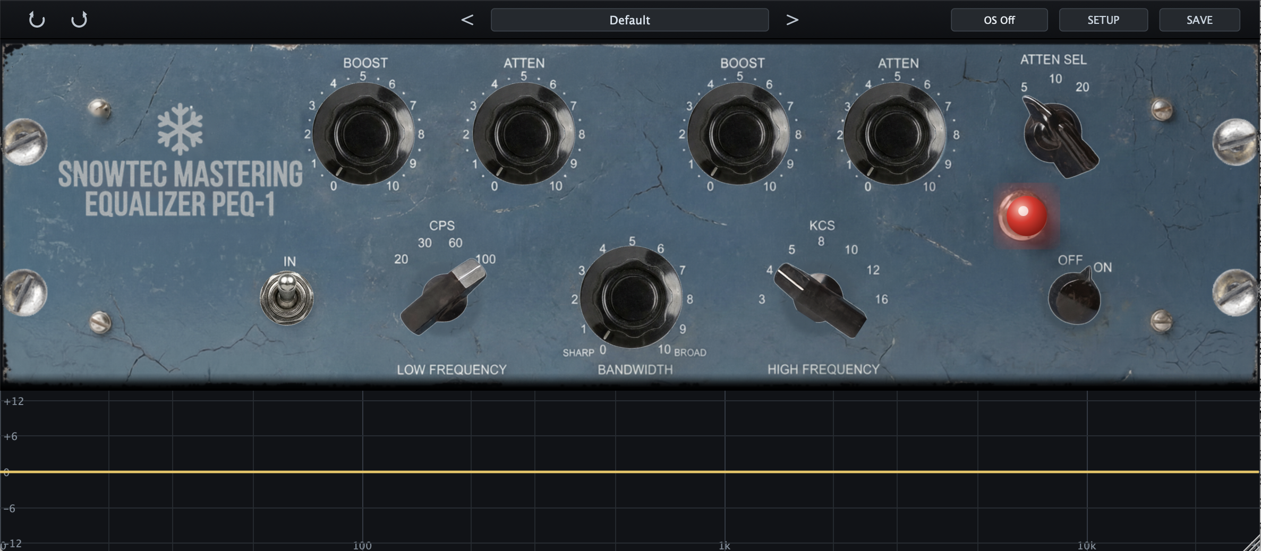Select 8 KCS high frequency
The image size is (1261, 551).
821,242
